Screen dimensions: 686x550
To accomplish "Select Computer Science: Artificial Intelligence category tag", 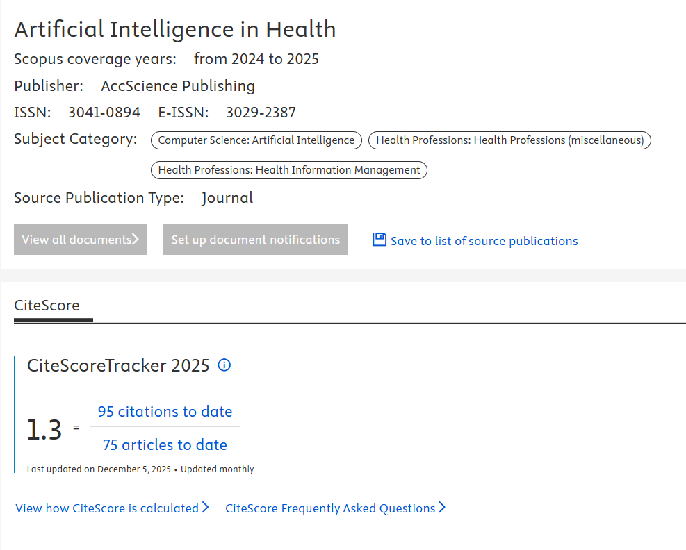I will click(256, 140).
